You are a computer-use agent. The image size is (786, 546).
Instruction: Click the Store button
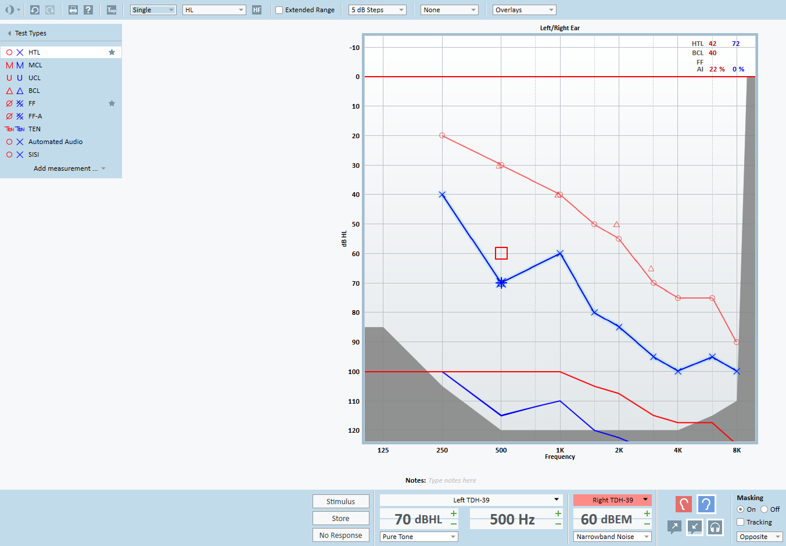340,518
